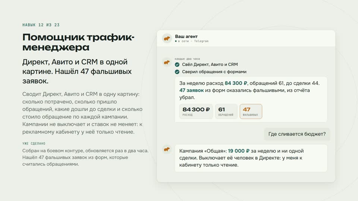Click the paragraph 'Собран на боевом контуре'
358x201 pixels.
point(85,157)
